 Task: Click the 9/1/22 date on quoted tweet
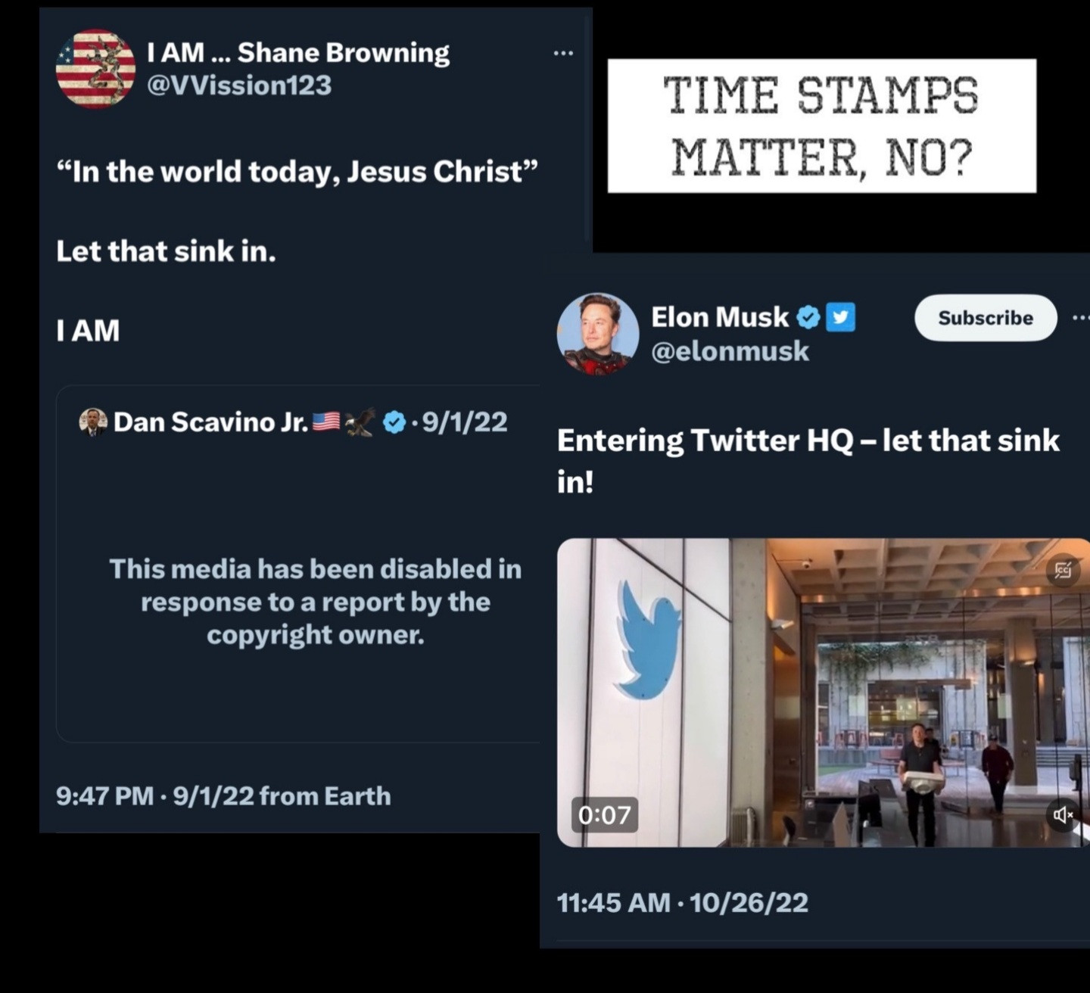[x=465, y=422]
